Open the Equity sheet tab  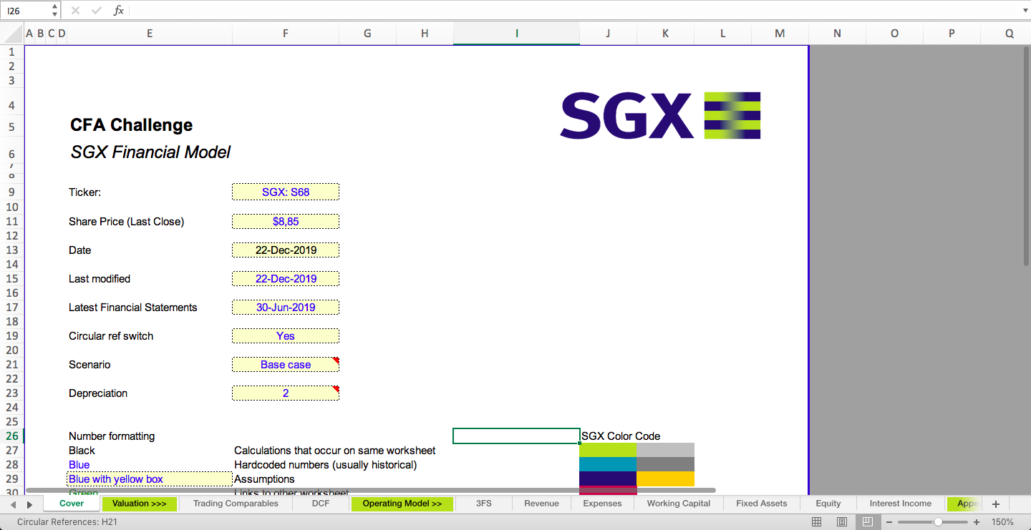click(x=828, y=504)
